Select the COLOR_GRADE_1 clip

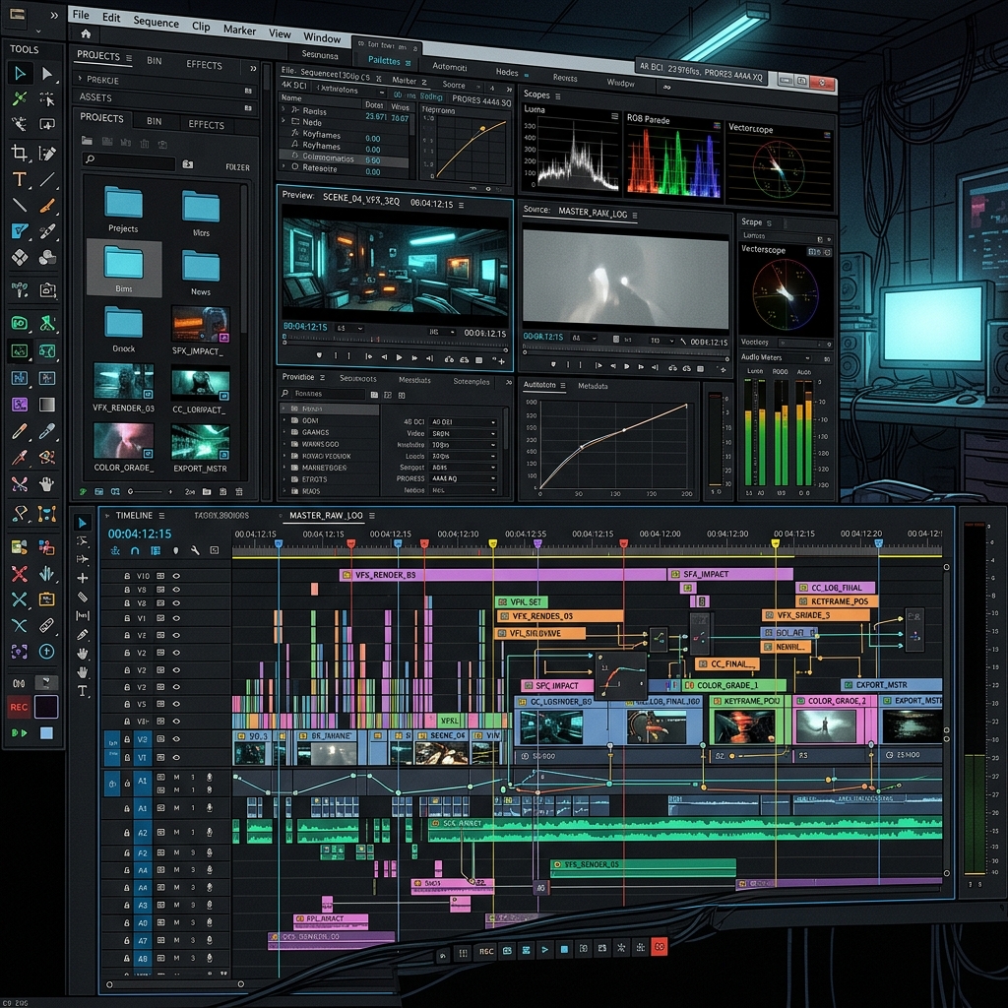coord(734,685)
